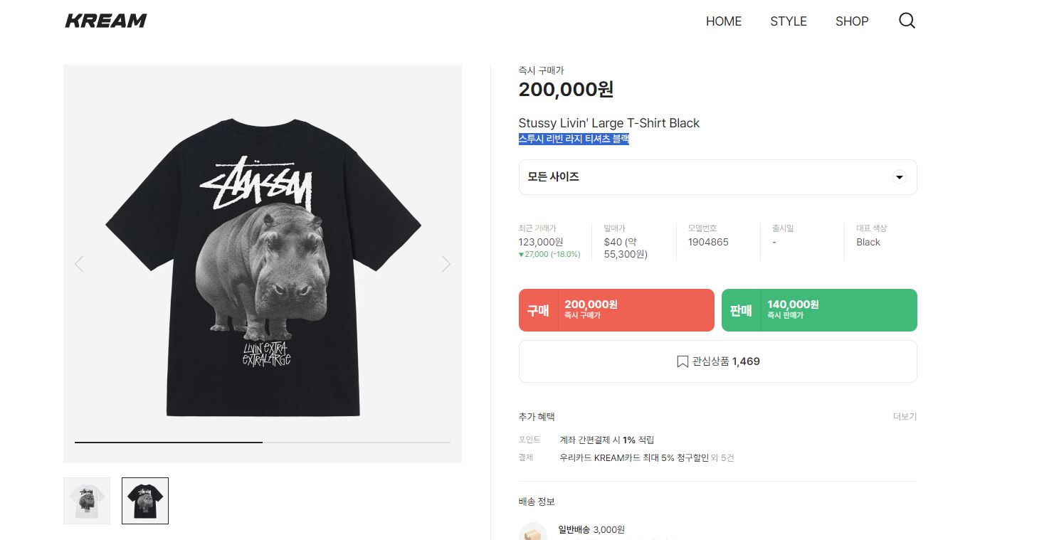The width and height of the screenshot is (1054, 540).
Task: Click the KREAM logo
Action: [106, 21]
